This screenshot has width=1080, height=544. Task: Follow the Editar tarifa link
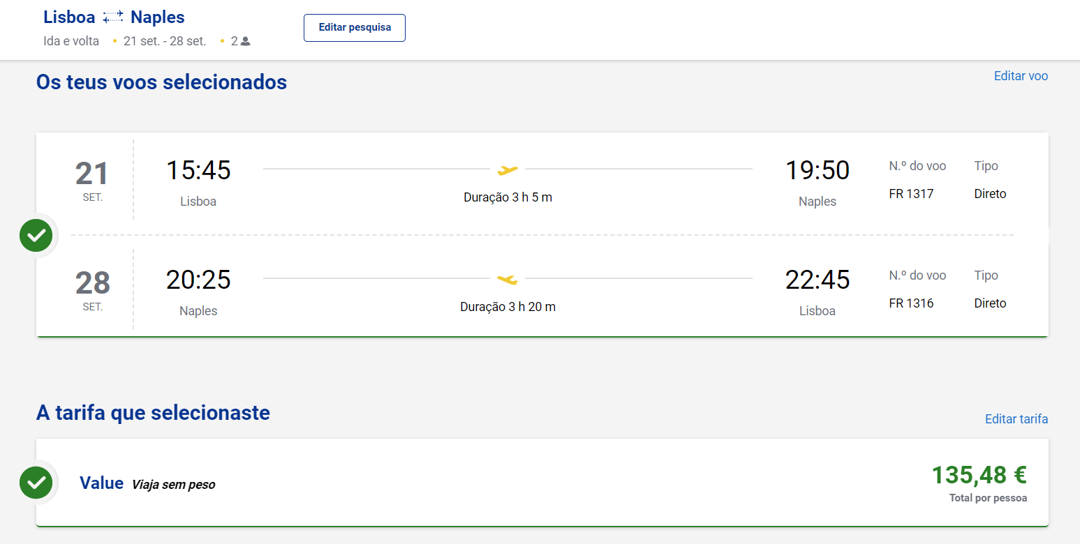click(x=1016, y=419)
